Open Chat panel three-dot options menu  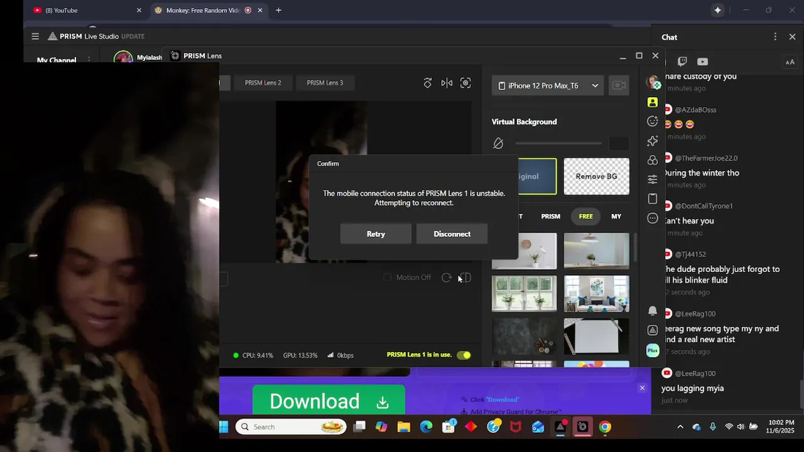[x=775, y=37]
